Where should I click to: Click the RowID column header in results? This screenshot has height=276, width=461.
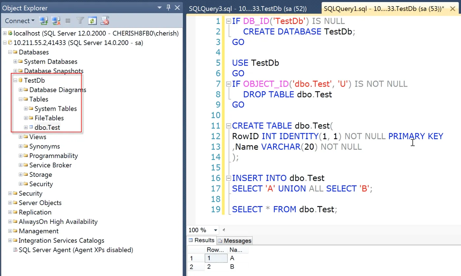(x=216, y=250)
